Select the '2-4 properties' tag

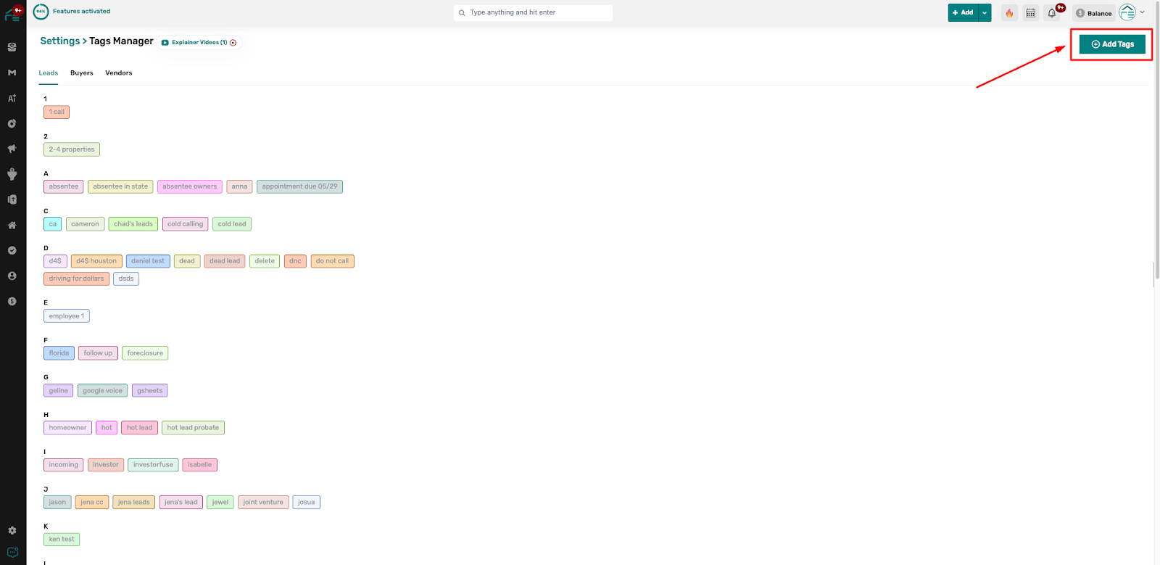[x=72, y=149]
